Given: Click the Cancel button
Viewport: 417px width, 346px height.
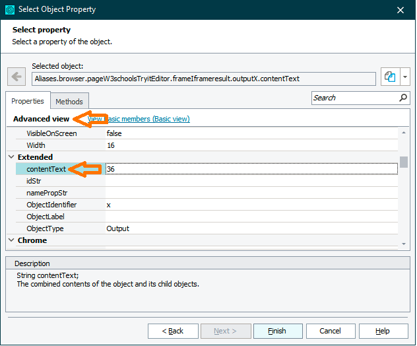Looking at the screenshot, I should [330, 331].
